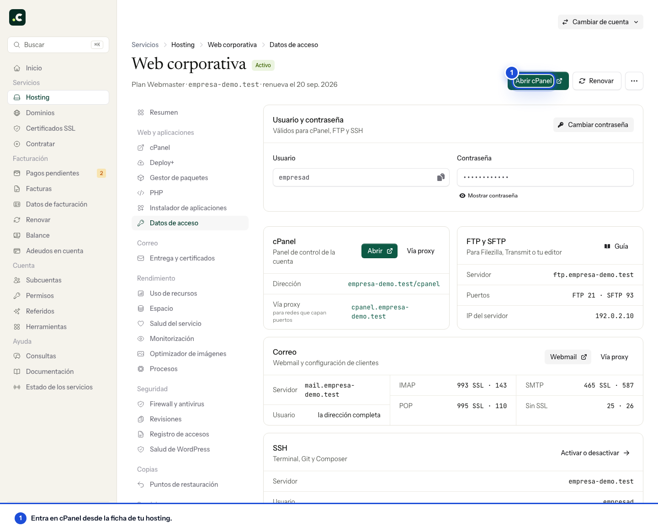Click the Renovar button in header
Screen dimensions: 658x532
[597, 81]
